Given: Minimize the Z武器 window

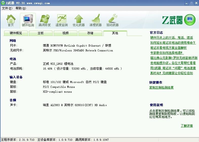Looking at the screenshot, I should 186,3.
